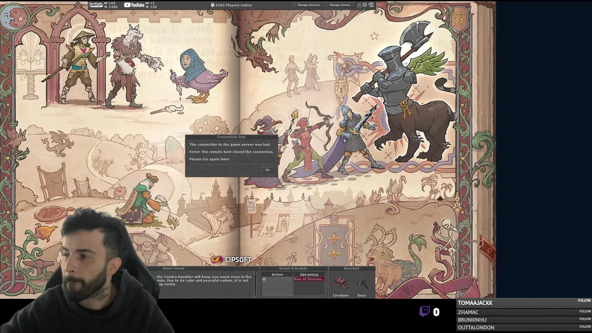Open Manage Account
The height and width of the screenshot is (333, 592).
(x=309, y=5)
